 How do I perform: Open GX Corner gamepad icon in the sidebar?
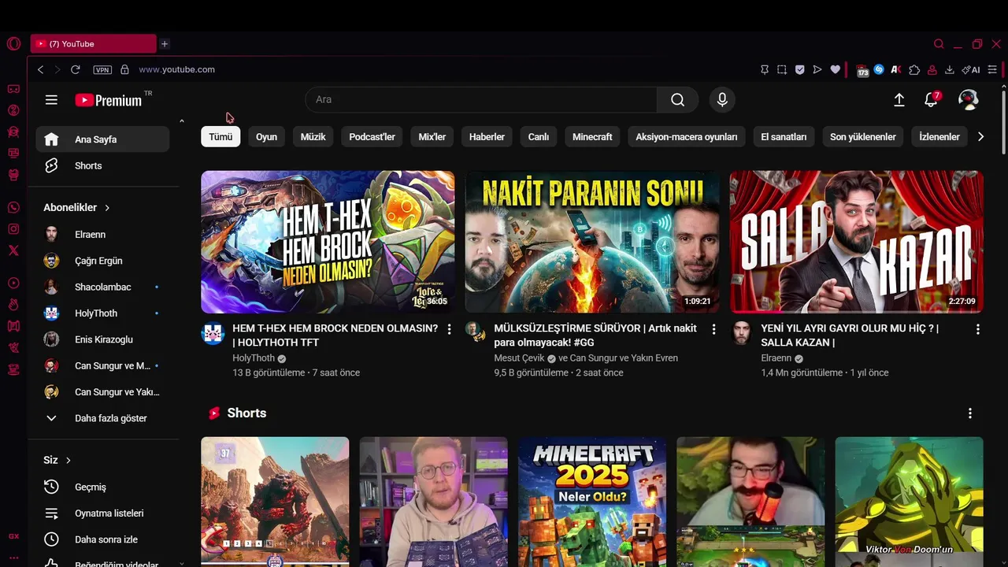(x=13, y=89)
